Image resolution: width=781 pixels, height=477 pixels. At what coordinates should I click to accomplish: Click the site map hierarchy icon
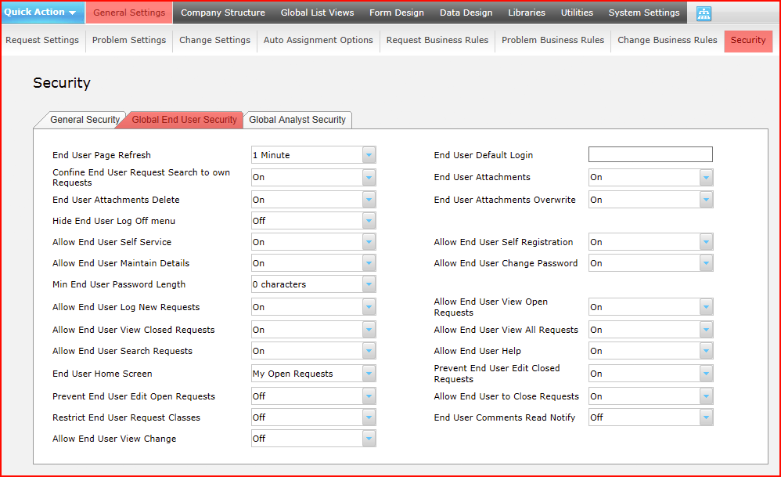tap(704, 13)
